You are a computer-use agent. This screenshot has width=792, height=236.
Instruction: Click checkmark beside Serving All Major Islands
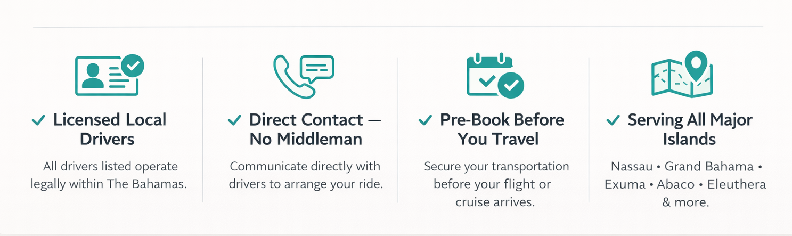click(x=613, y=120)
